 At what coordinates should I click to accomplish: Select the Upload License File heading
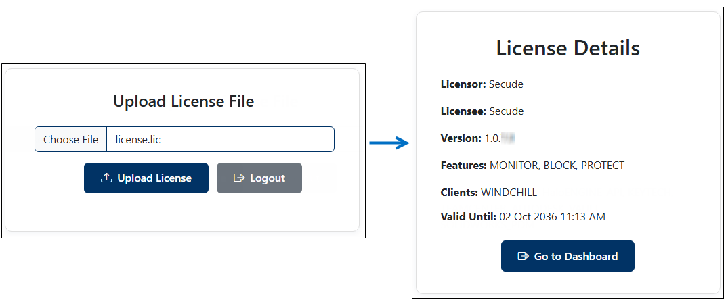(184, 101)
